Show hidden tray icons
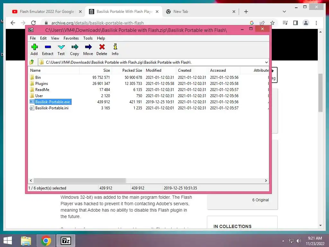 [283, 241]
